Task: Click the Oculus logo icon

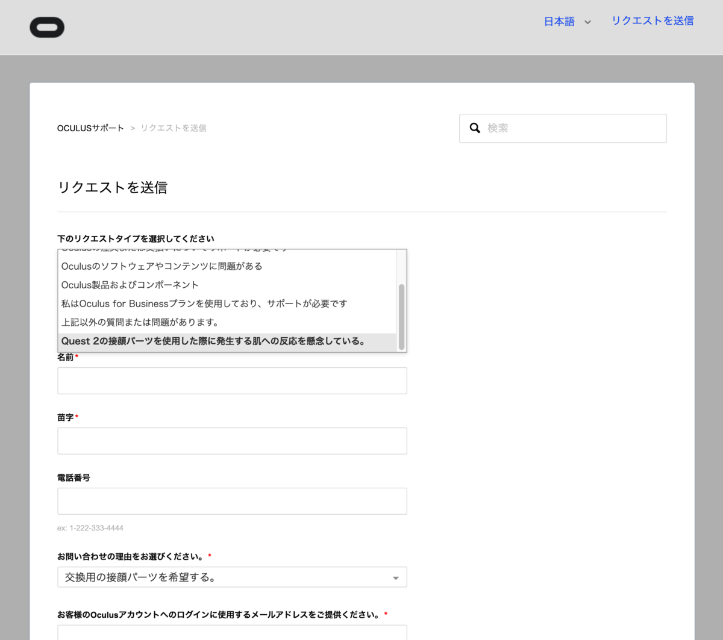Action: [47, 27]
